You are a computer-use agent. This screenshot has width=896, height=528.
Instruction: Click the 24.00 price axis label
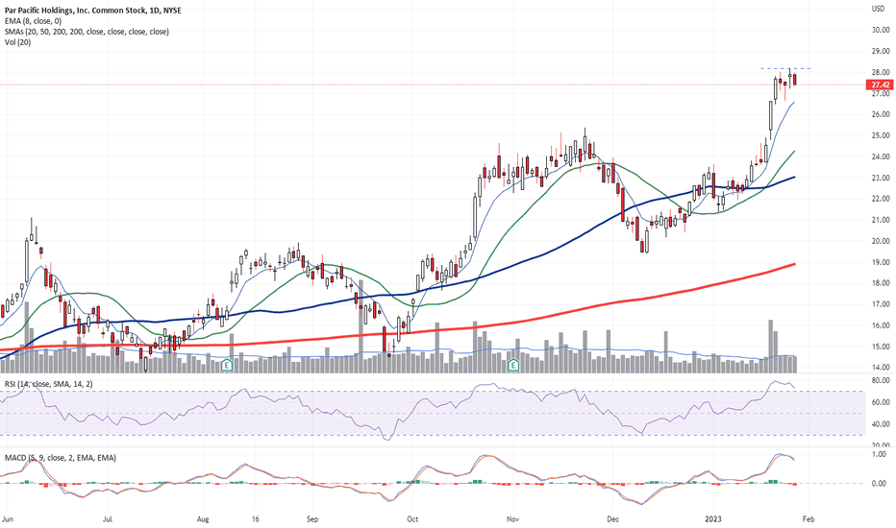[x=881, y=156]
